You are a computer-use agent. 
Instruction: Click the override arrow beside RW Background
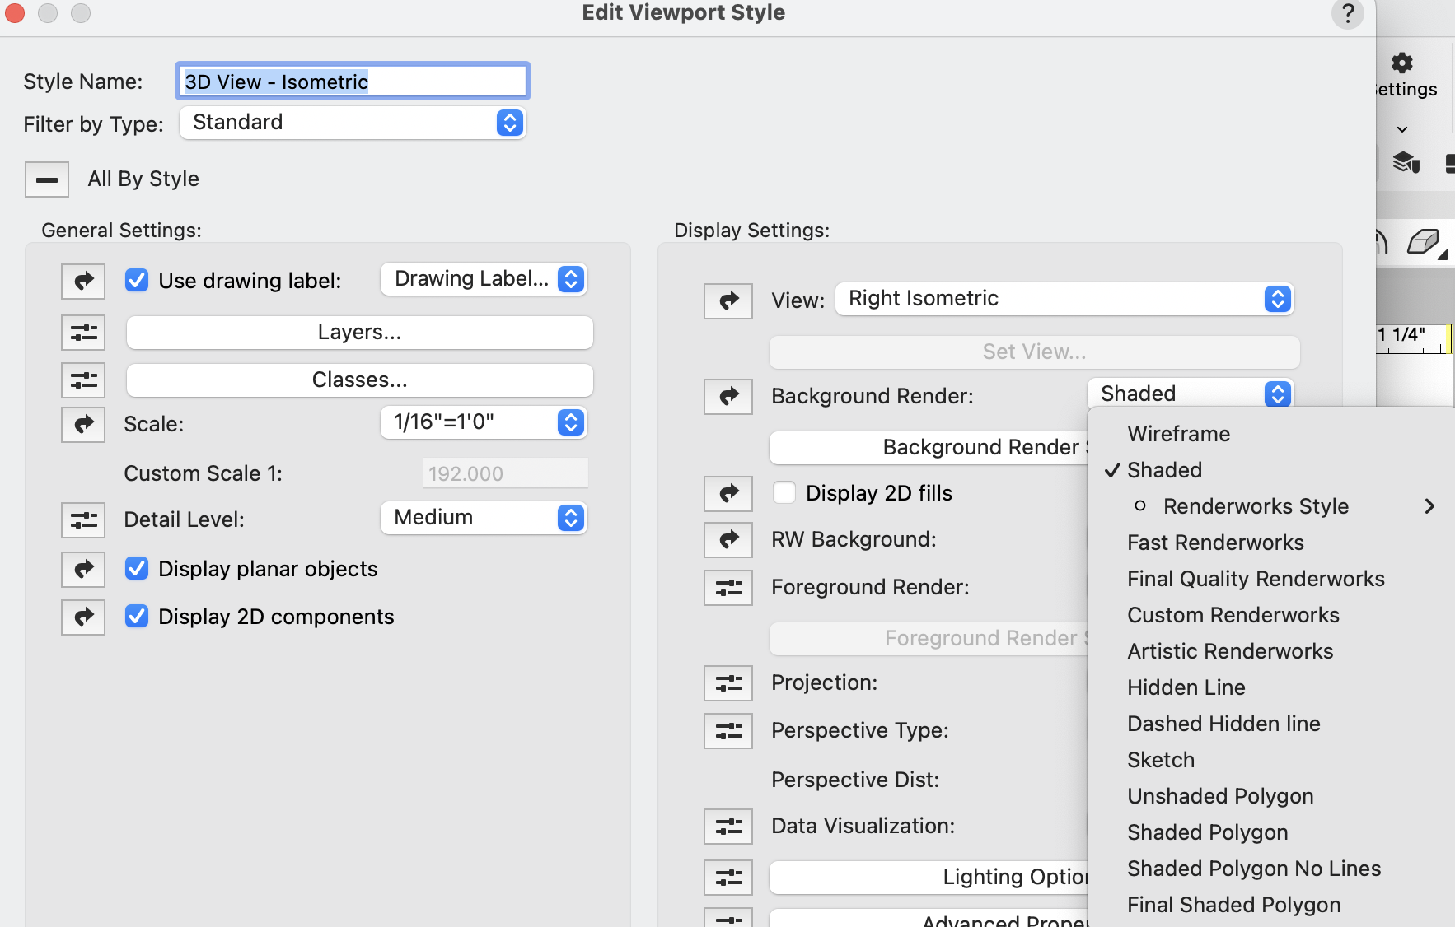[727, 539]
